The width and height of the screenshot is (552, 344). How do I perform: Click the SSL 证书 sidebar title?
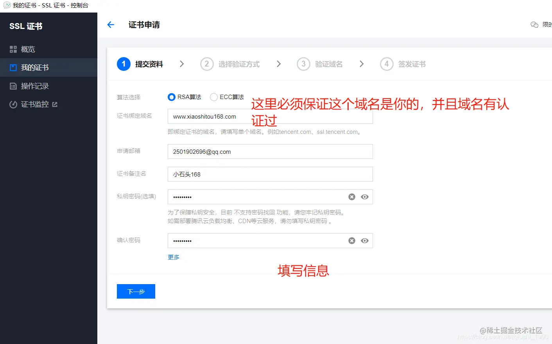26,26
